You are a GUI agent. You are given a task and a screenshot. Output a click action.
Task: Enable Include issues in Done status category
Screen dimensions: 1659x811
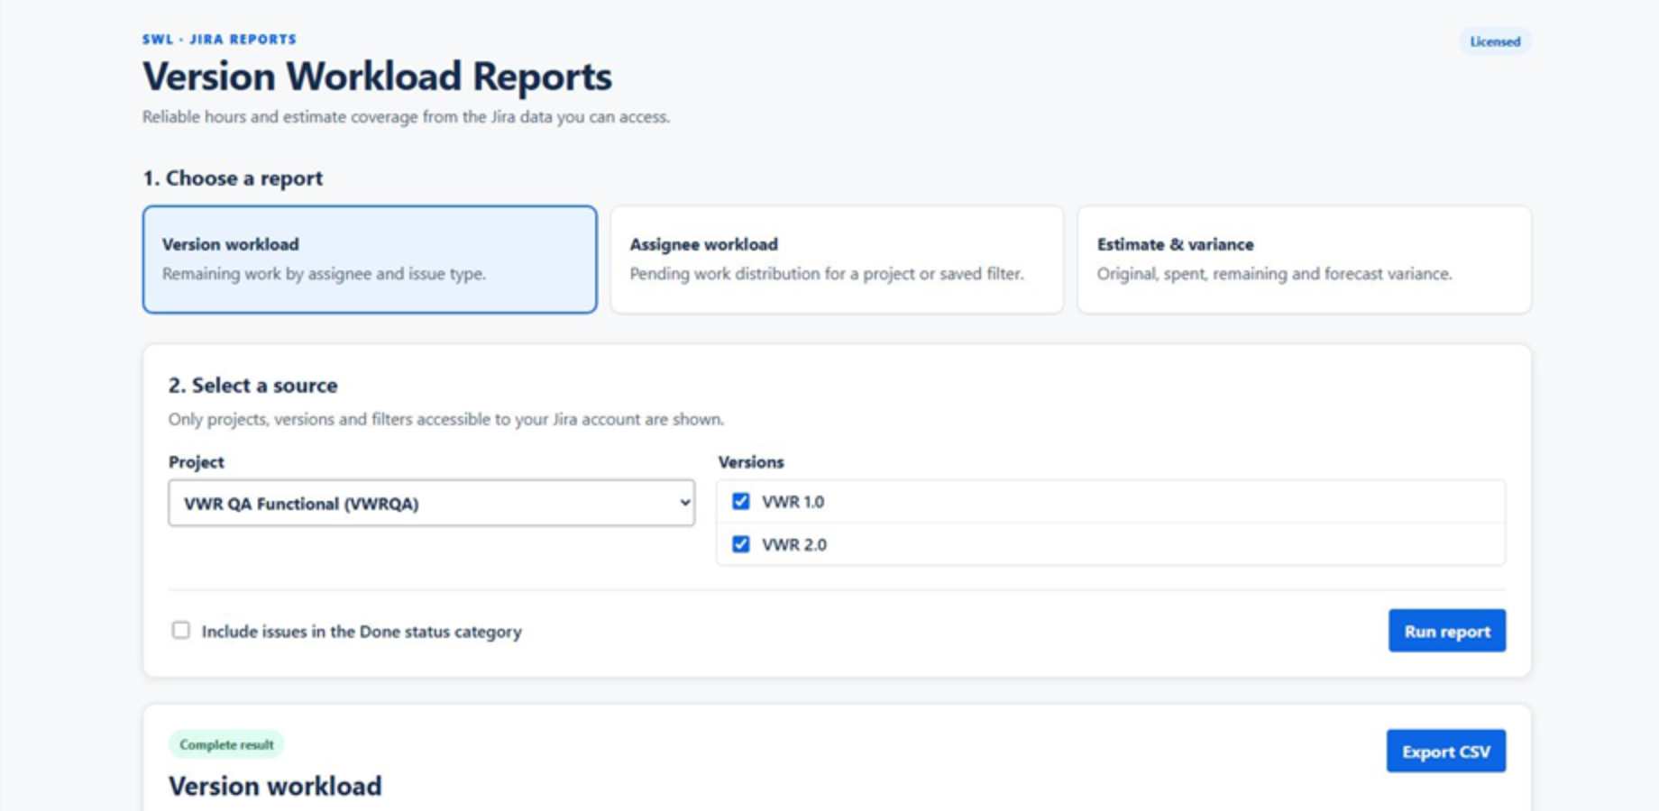181,630
